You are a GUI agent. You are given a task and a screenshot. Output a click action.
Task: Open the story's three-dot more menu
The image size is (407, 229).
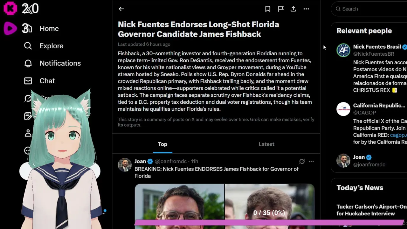point(306,9)
